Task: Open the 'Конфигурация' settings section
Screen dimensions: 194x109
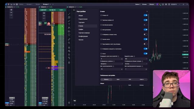Action: pyautogui.click(x=83, y=36)
